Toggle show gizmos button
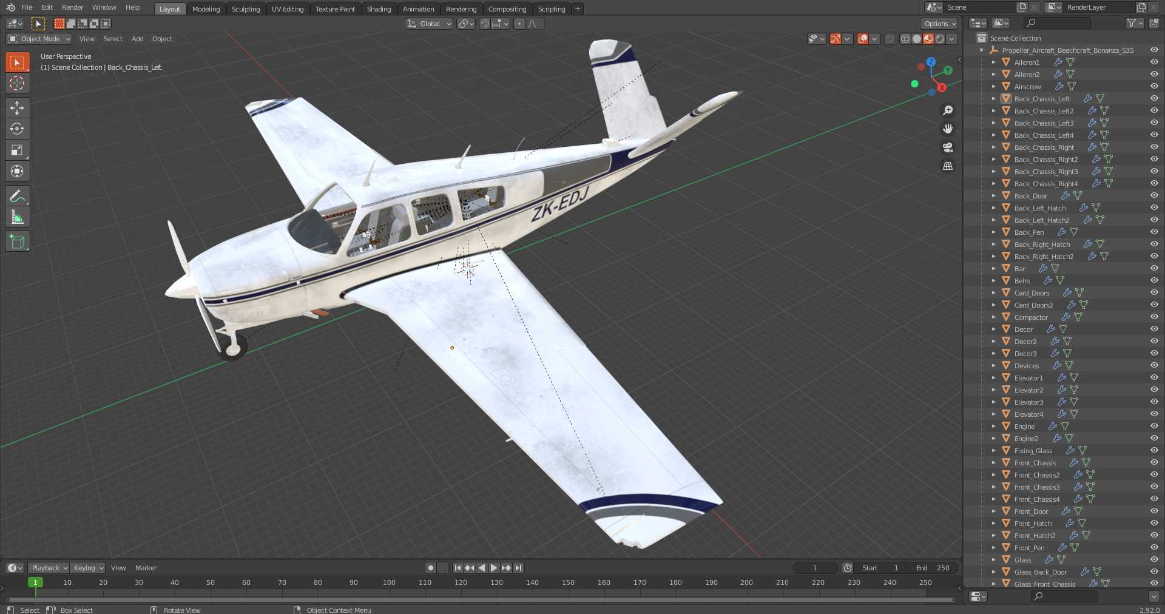Viewport: 1165px width, 614px height. click(836, 39)
